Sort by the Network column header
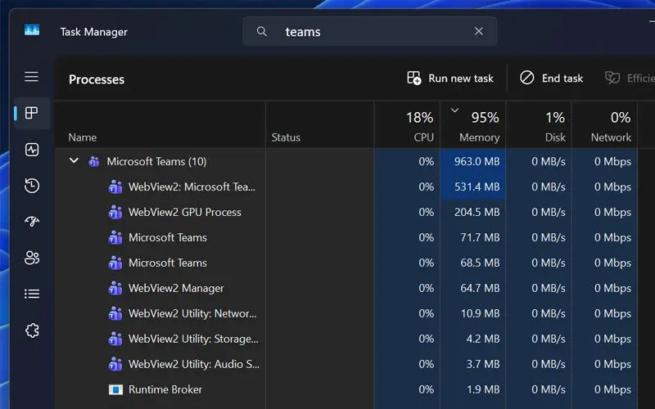 tap(604, 125)
